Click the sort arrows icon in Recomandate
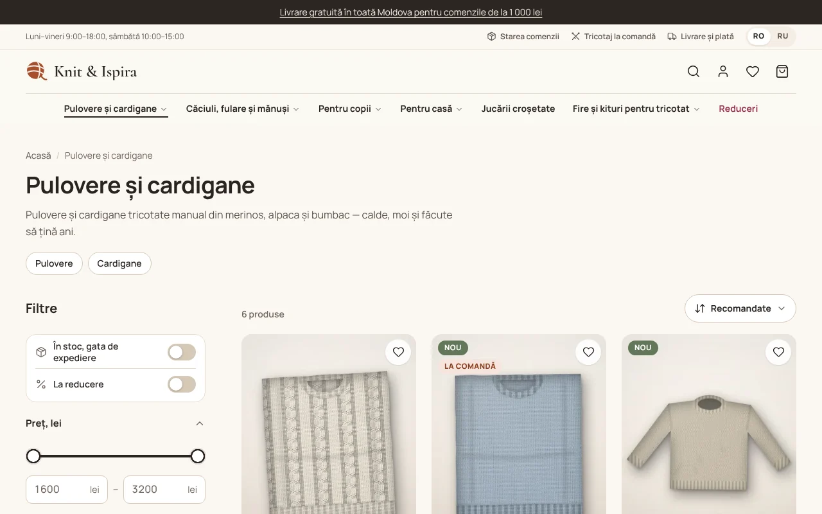The width and height of the screenshot is (822, 514). click(x=700, y=308)
